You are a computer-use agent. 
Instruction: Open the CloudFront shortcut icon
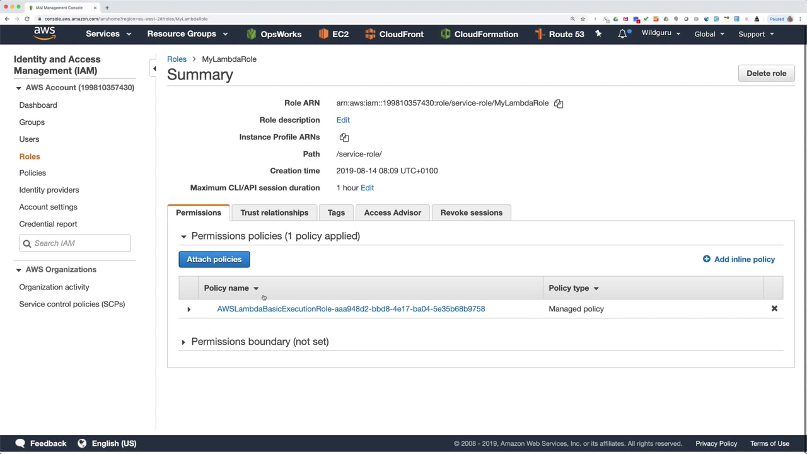click(x=370, y=34)
